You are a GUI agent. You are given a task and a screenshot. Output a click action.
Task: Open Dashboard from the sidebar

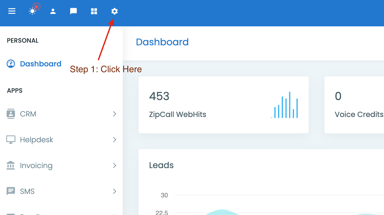coord(41,64)
